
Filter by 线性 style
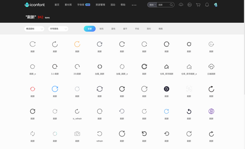pyautogui.click(x=101, y=28)
